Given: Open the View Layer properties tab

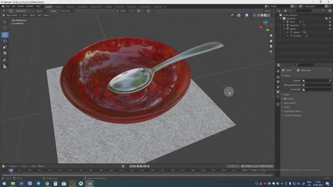Looking at the screenshot, I should click(x=278, y=87).
